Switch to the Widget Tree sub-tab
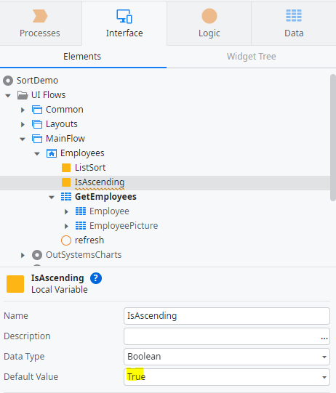 [x=251, y=57]
